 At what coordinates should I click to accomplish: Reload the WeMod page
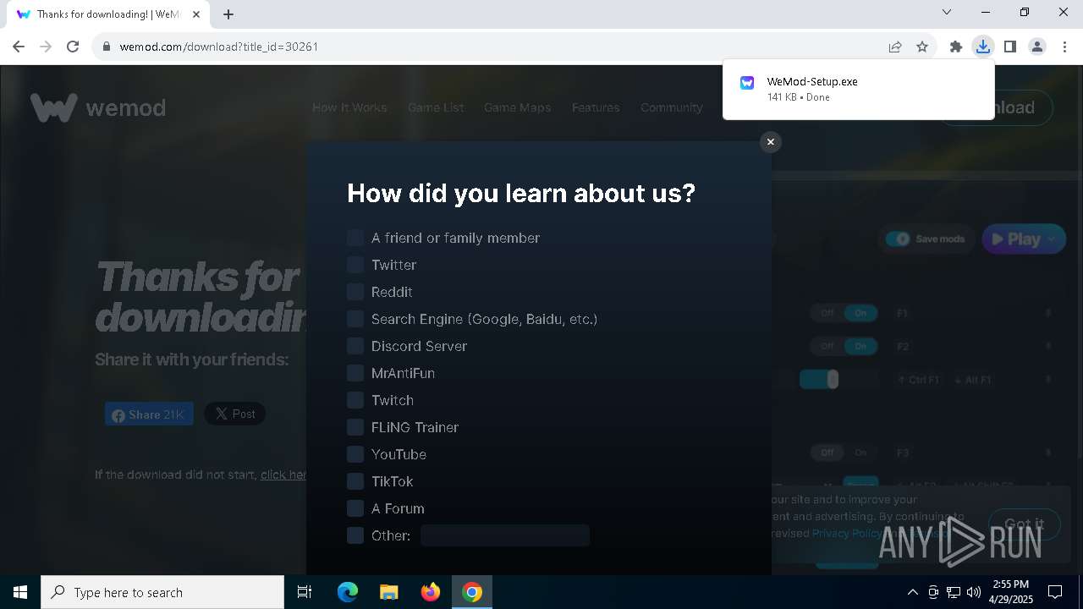73,47
